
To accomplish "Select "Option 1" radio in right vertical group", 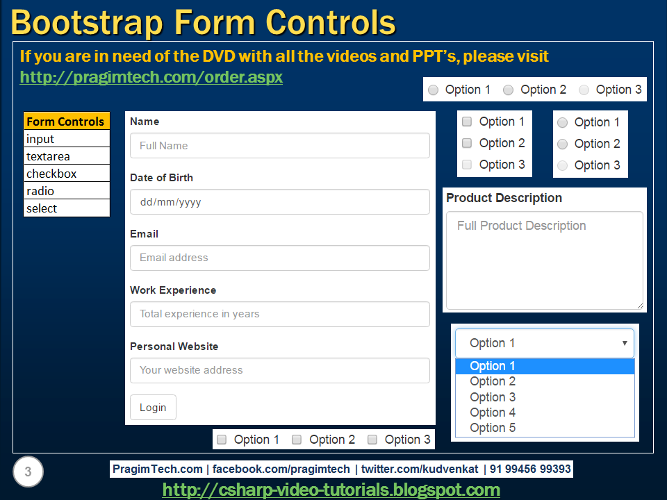I will (x=562, y=122).
